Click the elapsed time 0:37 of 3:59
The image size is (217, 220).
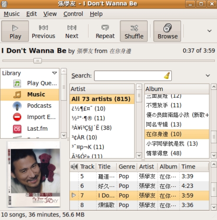point(199,51)
